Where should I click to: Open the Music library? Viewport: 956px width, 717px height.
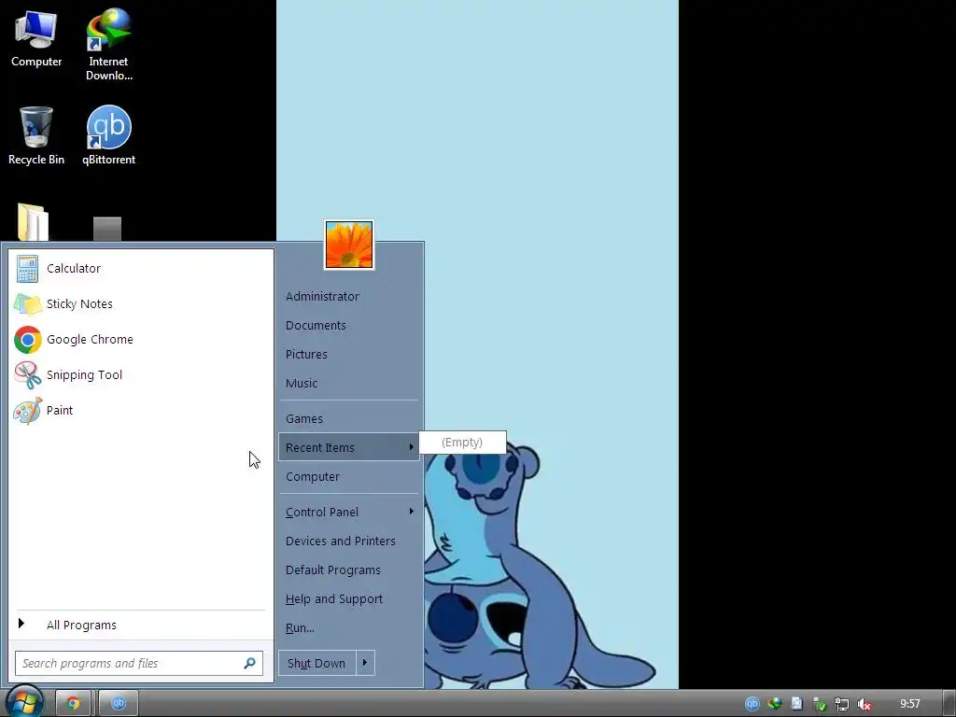(x=349, y=383)
